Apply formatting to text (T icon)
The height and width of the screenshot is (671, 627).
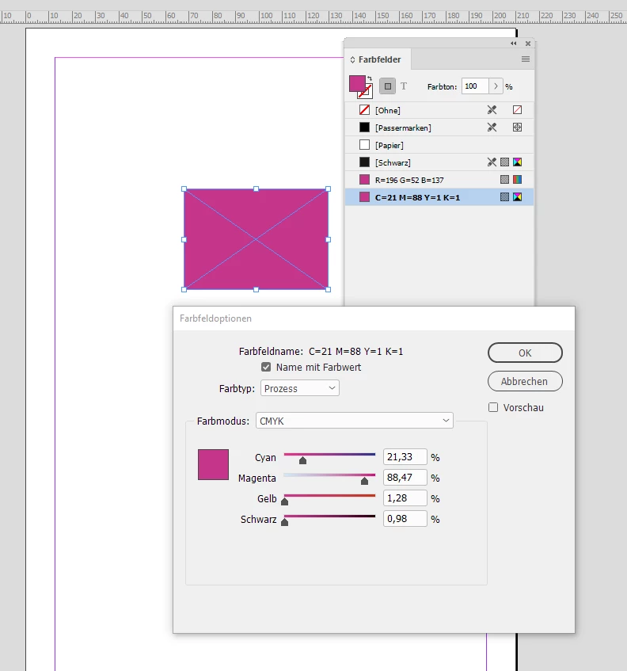click(403, 86)
